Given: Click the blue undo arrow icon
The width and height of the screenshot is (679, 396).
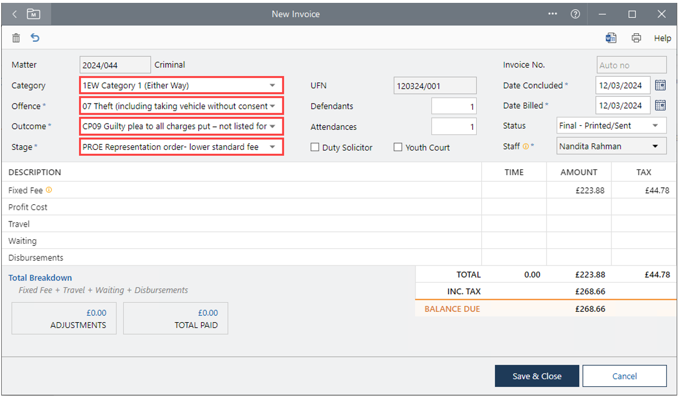Looking at the screenshot, I should [35, 38].
